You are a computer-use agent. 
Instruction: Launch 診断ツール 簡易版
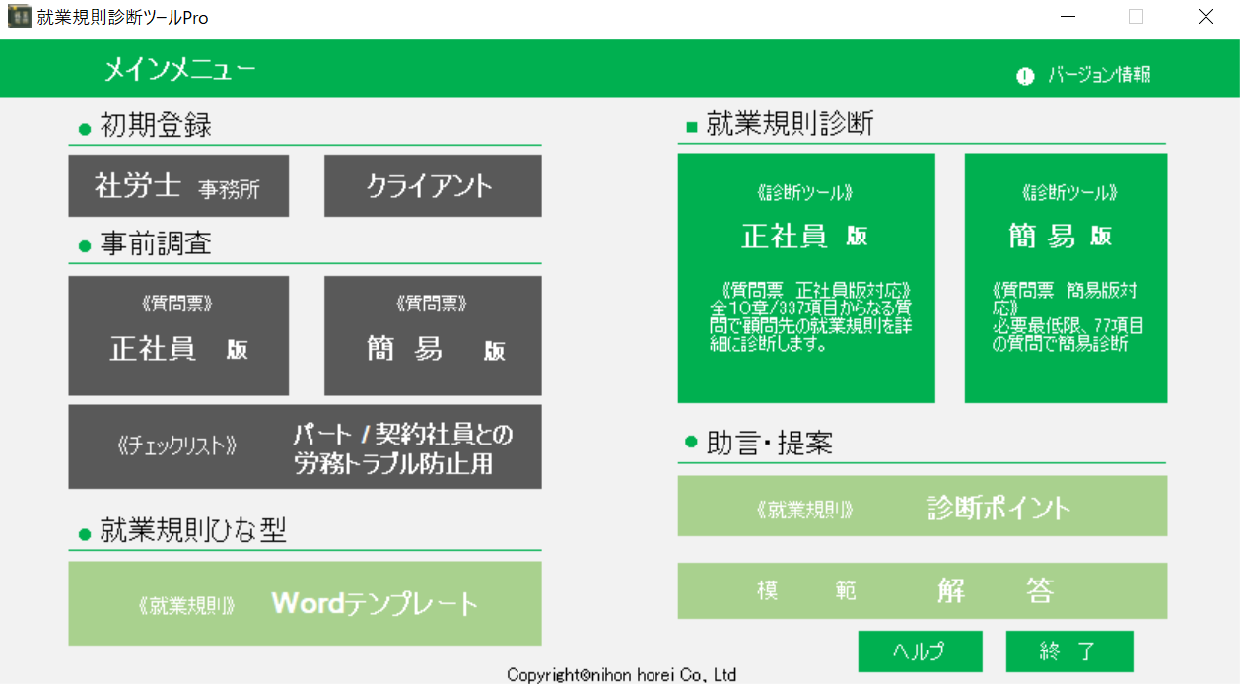tap(1066, 278)
